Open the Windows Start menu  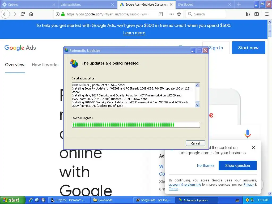coord(12,200)
